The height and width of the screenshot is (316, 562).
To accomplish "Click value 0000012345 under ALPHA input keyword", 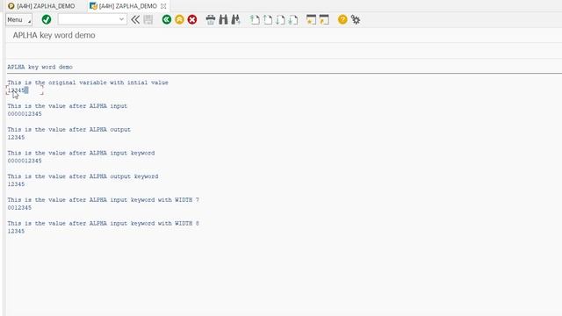I will coord(25,161).
